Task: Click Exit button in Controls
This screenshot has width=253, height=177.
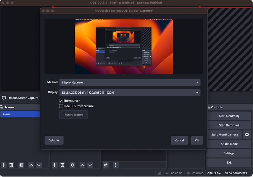Action: [x=229, y=163]
